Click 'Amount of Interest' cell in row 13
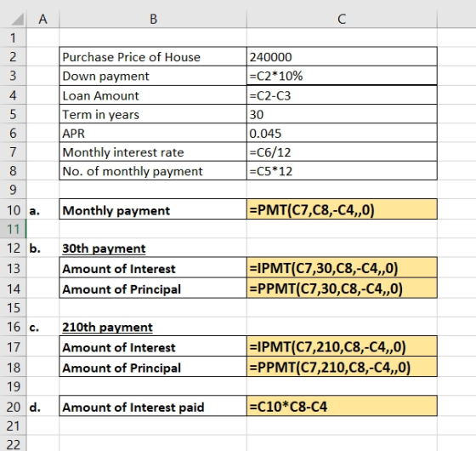This screenshot has width=476, height=451. pos(153,268)
